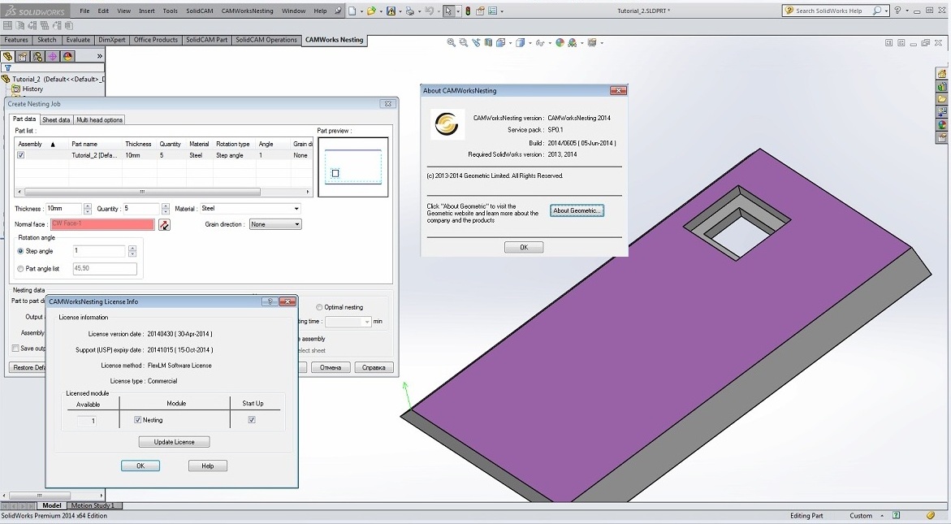Click the Display Style cube icon
This screenshot has width=951, height=524.
click(520, 42)
